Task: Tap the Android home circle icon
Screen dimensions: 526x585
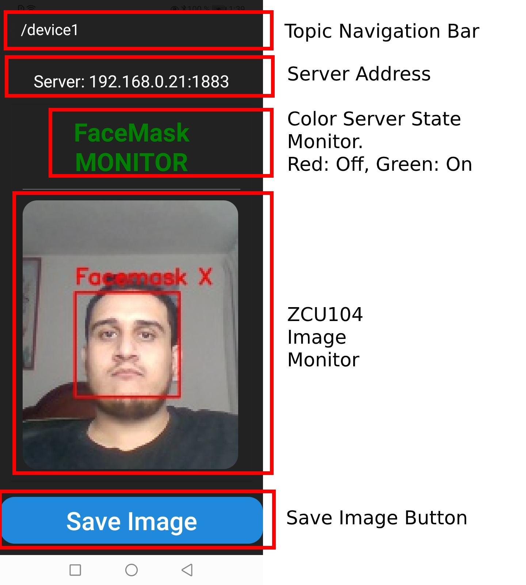Action: click(x=131, y=570)
